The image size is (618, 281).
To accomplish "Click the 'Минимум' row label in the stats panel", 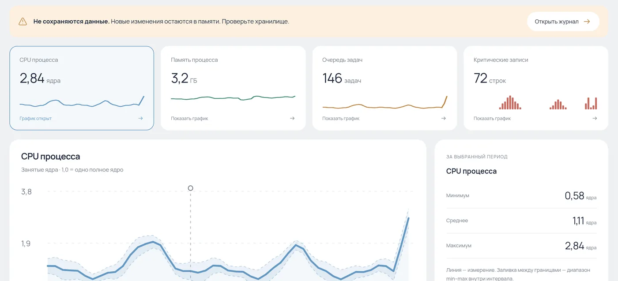I will tap(458, 195).
